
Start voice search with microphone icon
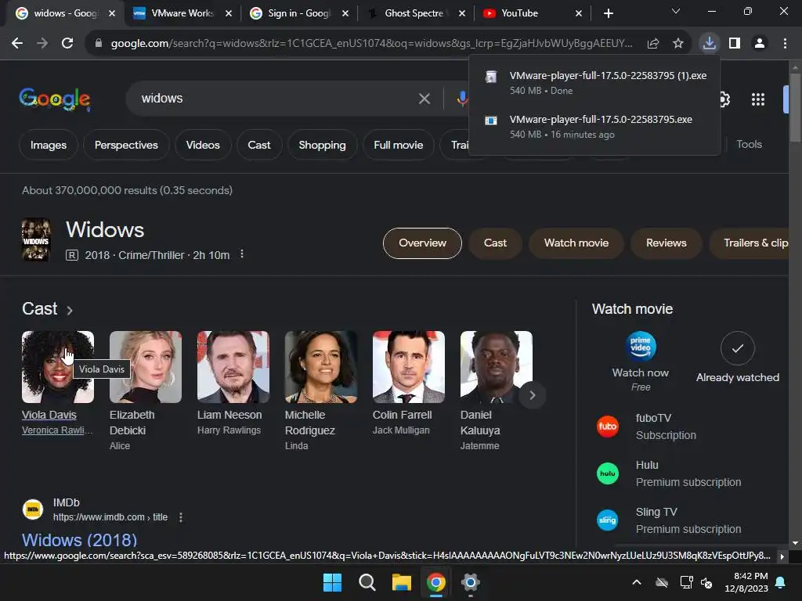462,99
